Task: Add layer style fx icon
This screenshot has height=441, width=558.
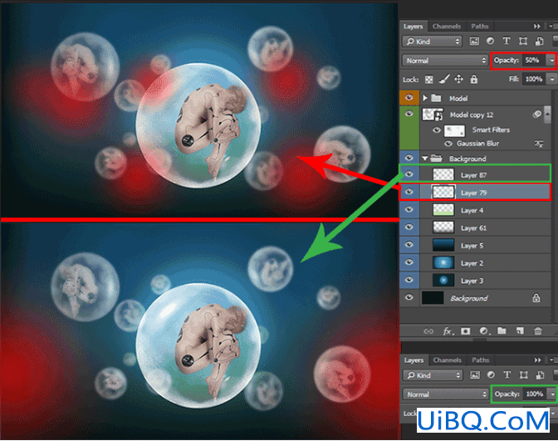Action: (448, 331)
